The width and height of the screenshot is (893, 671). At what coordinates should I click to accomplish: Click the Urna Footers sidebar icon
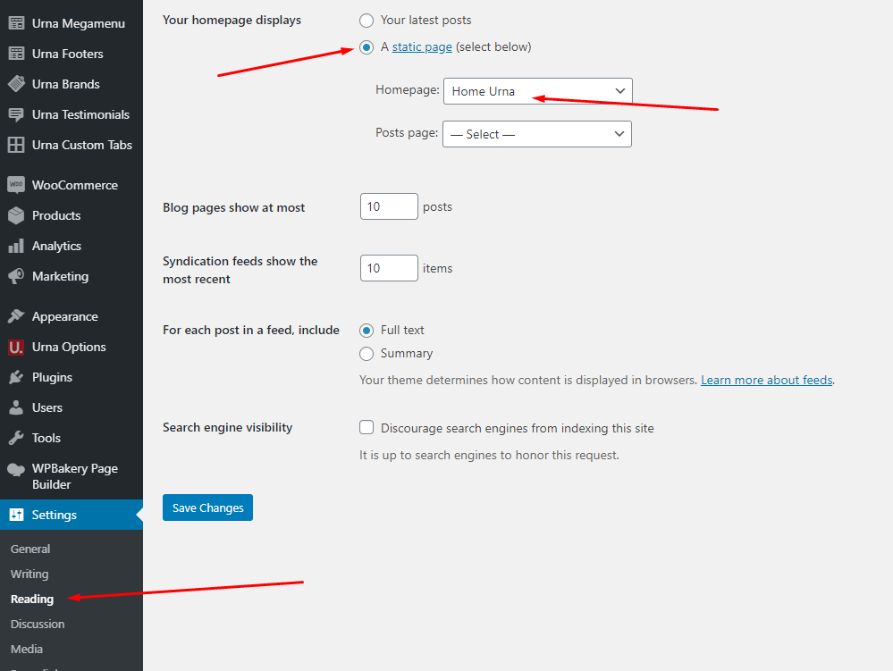[16, 54]
